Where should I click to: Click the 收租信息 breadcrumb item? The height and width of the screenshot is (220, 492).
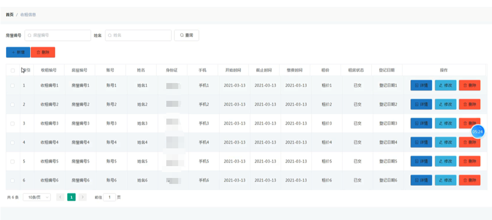[28, 15]
